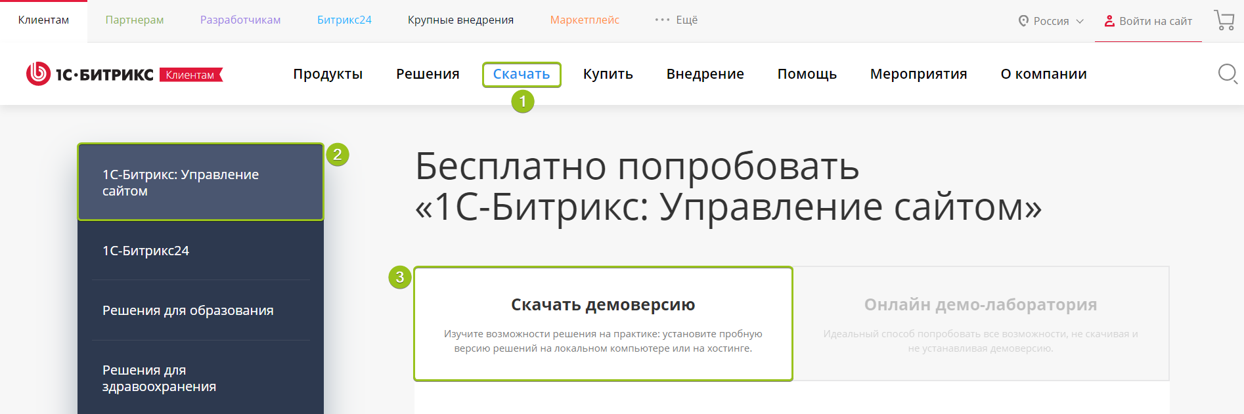Click the red Клиентам badge by the logo
This screenshot has width=1244, height=414.
pos(191,75)
